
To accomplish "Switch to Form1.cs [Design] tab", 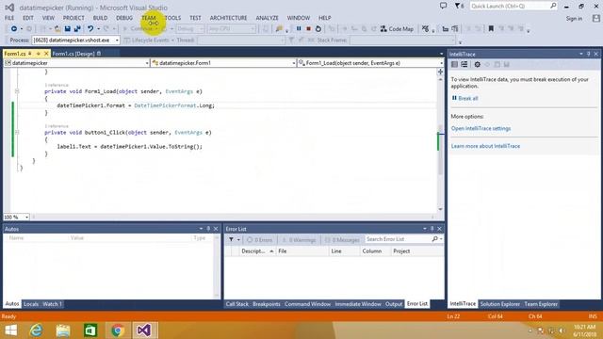I will (x=73, y=54).
